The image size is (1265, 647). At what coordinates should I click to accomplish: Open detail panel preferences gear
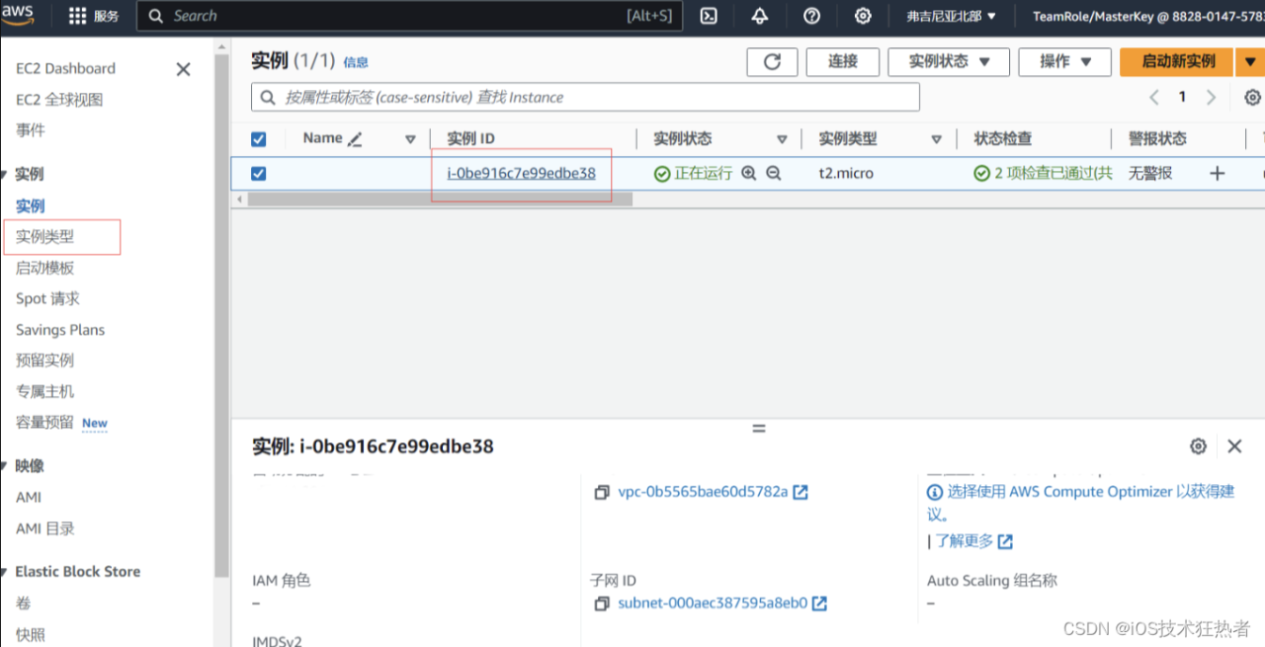1198,445
